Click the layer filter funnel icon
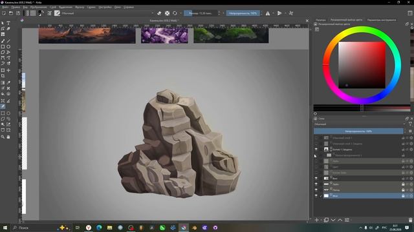The width and height of the screenshot is (414, 232). [410, 124]
